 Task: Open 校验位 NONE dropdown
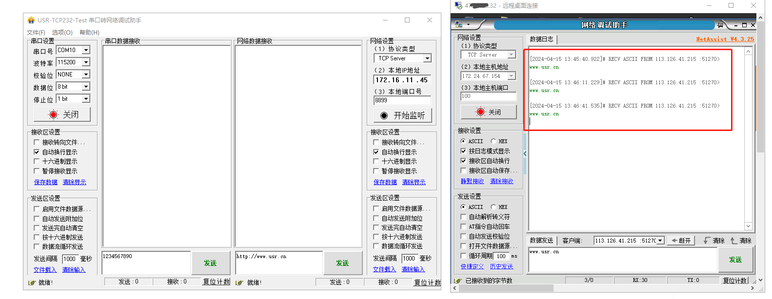point(86,75)
